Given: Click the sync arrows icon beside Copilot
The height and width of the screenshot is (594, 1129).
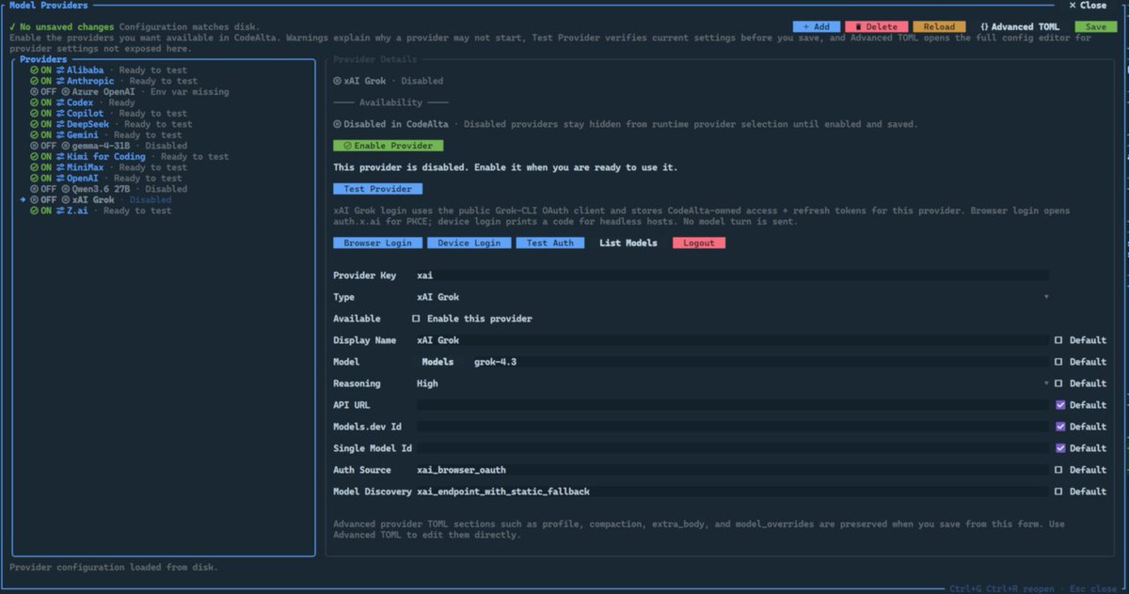Looking at the screenshot, I should pyautogui.click(x=60, y=114).
